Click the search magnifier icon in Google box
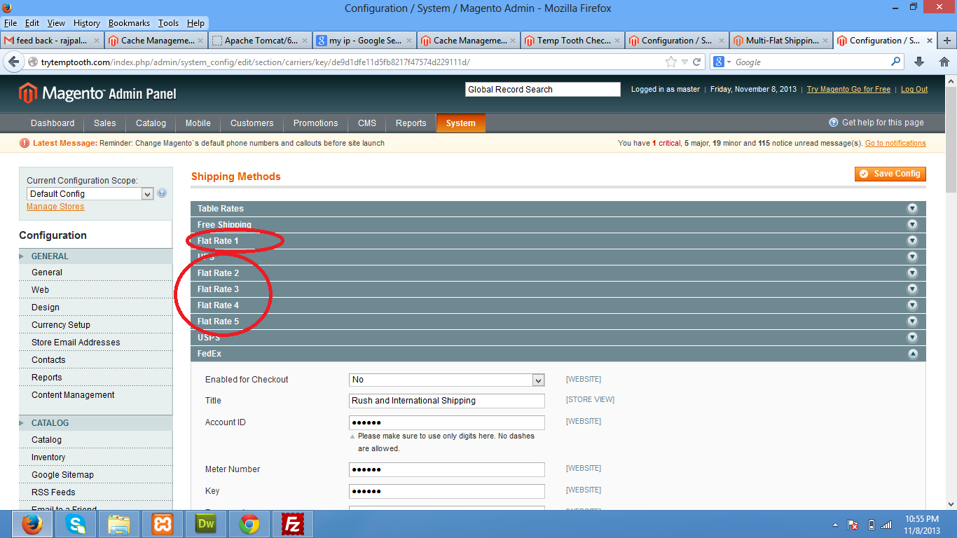The width and height of the screenshot is (957, 538). 896,62
